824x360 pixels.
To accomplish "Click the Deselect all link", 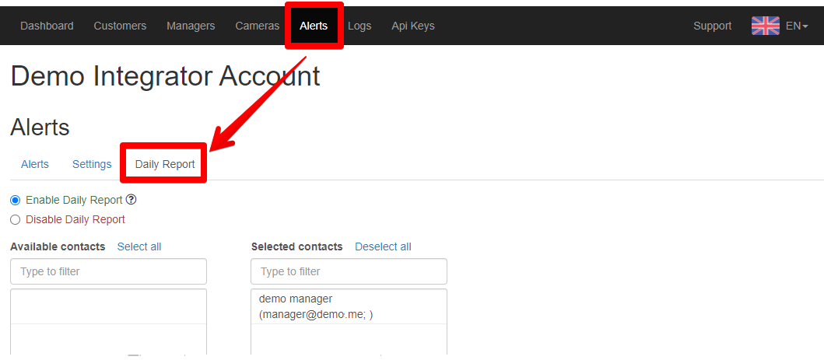I will 383,246.
